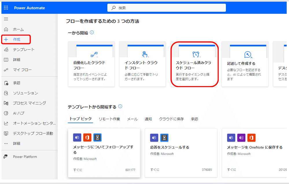Switch to the 承認 template tab
Image resolution: width=289 pixels, height=184 pixels.
[x=194, y=119]
